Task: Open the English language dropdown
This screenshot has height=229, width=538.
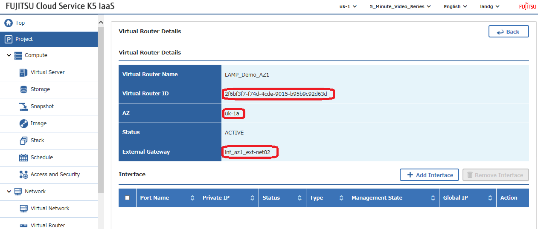Action: tap(455, 6)
